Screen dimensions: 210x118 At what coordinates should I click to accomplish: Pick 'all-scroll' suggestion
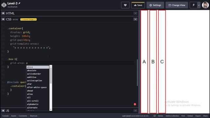point(38,101)
